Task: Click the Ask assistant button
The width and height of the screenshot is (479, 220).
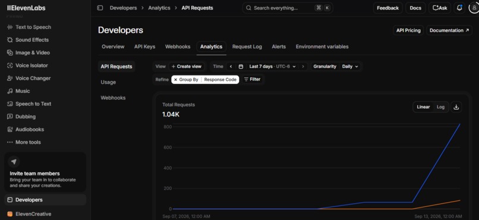Action: 440,8
